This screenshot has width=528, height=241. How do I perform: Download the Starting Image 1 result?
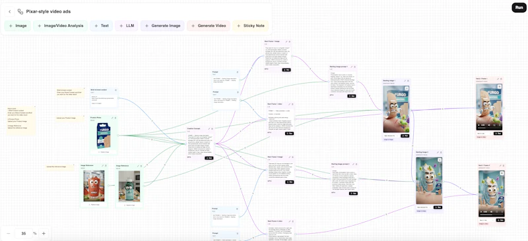point(407,88)
